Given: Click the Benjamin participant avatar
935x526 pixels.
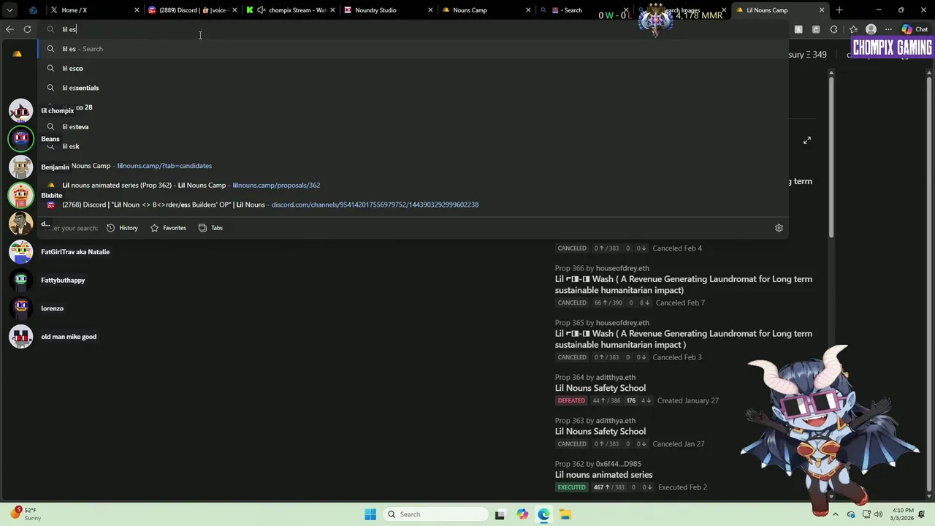Looking at the screenshot, I should coord(20,167).
